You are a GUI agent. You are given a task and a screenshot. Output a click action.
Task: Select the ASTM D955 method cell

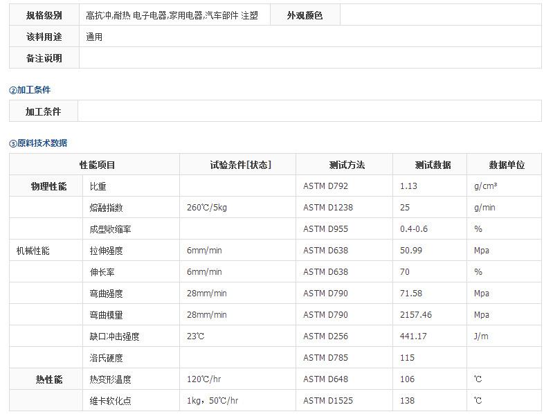tap(345, 229)
